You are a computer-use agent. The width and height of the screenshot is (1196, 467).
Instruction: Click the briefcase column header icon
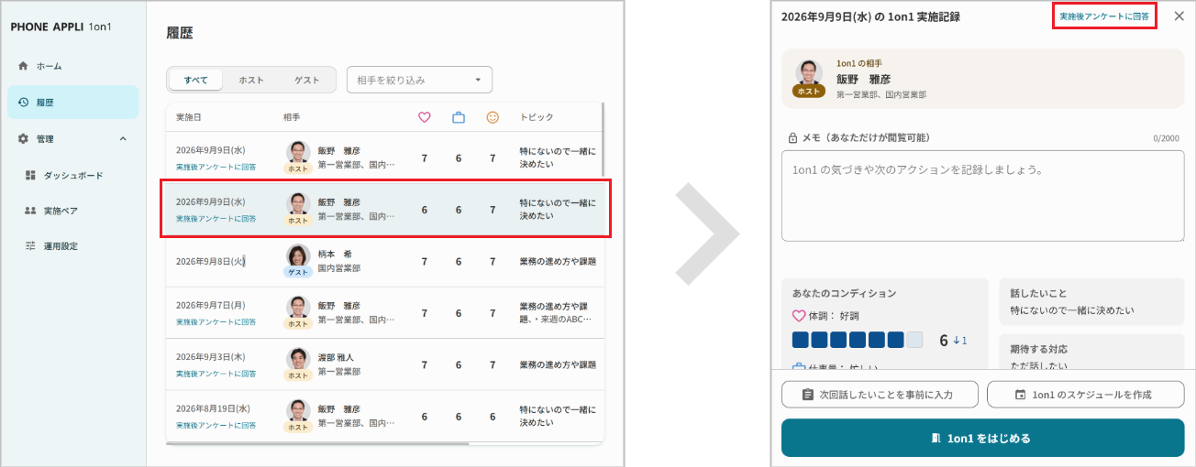(459, 117)
